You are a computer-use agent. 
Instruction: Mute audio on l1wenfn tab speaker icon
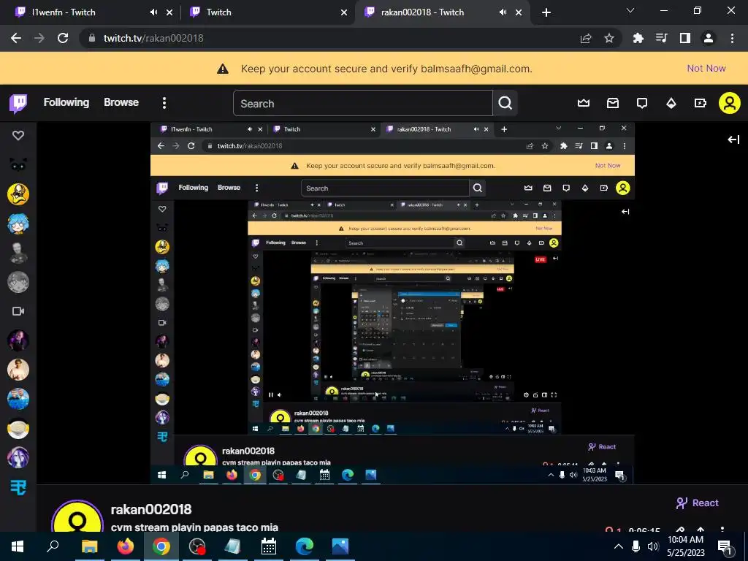(153, 12)
